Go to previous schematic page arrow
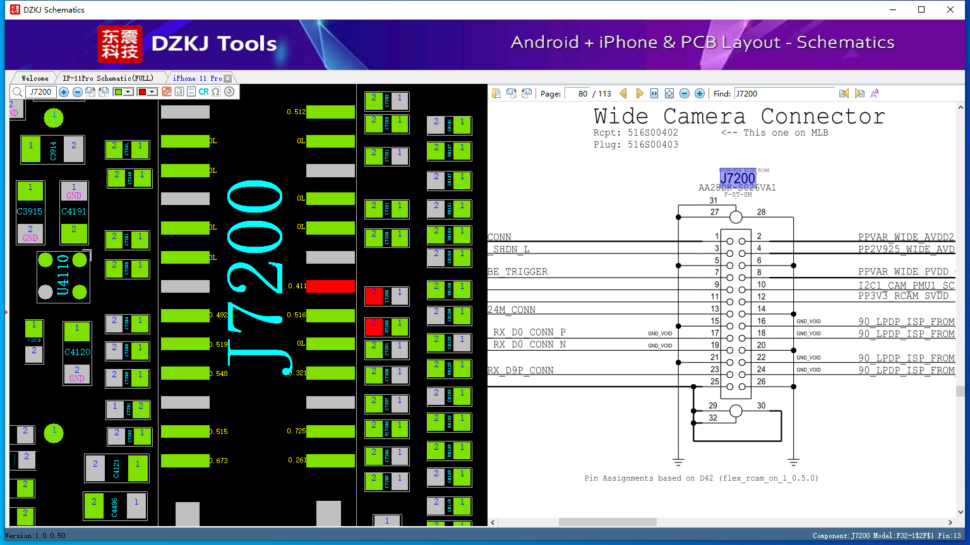Viewport: 970px width, 545px height. pos(623,93)
